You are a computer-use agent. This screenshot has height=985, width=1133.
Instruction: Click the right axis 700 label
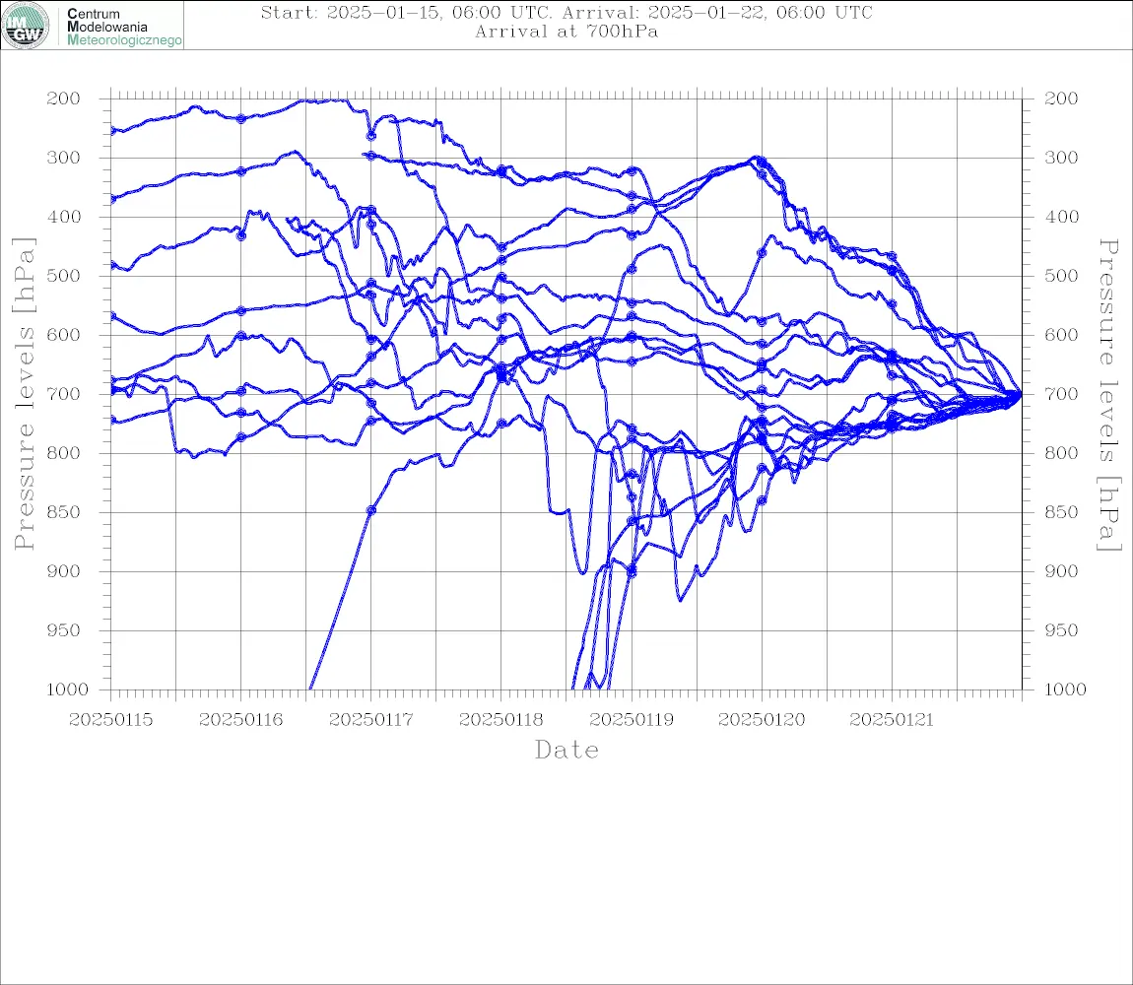click(x=1061, y=395)
